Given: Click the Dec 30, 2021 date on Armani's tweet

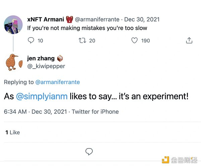Looking at the screenshot, I should click(x=142, y=19).
